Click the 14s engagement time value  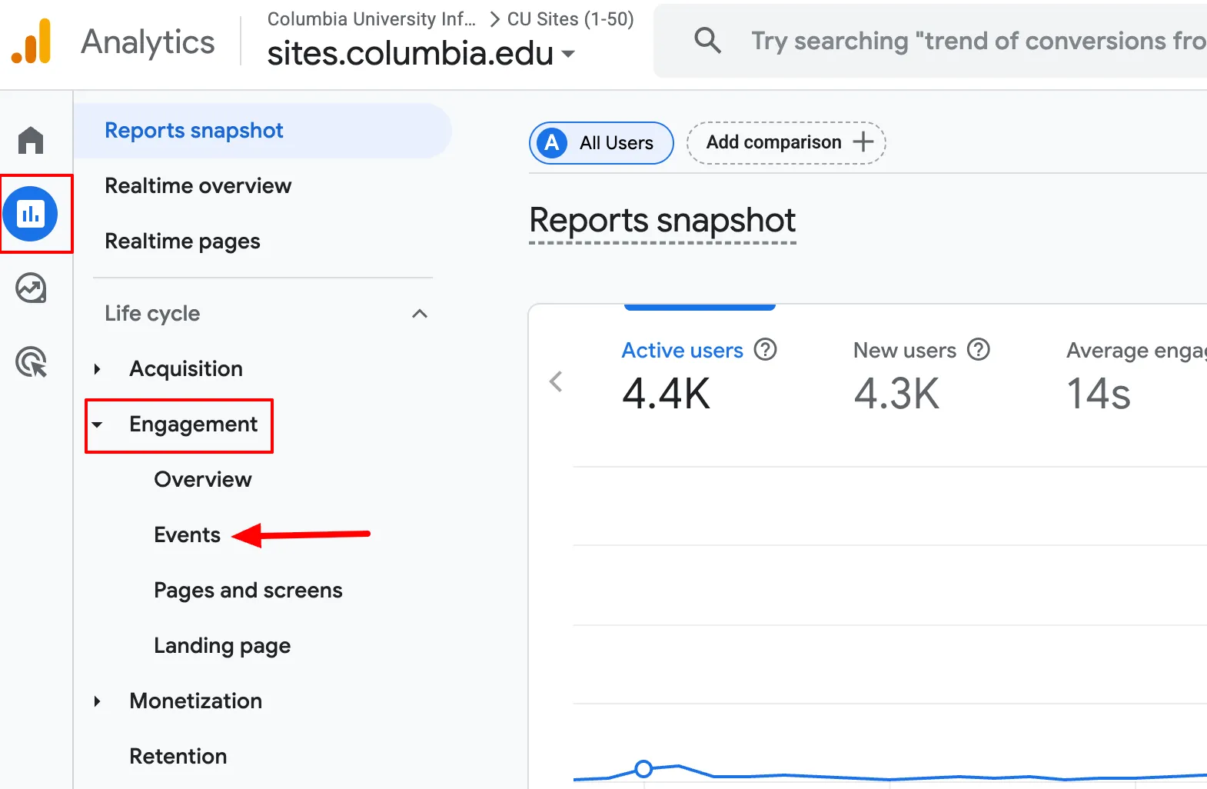coord(1099,394)
